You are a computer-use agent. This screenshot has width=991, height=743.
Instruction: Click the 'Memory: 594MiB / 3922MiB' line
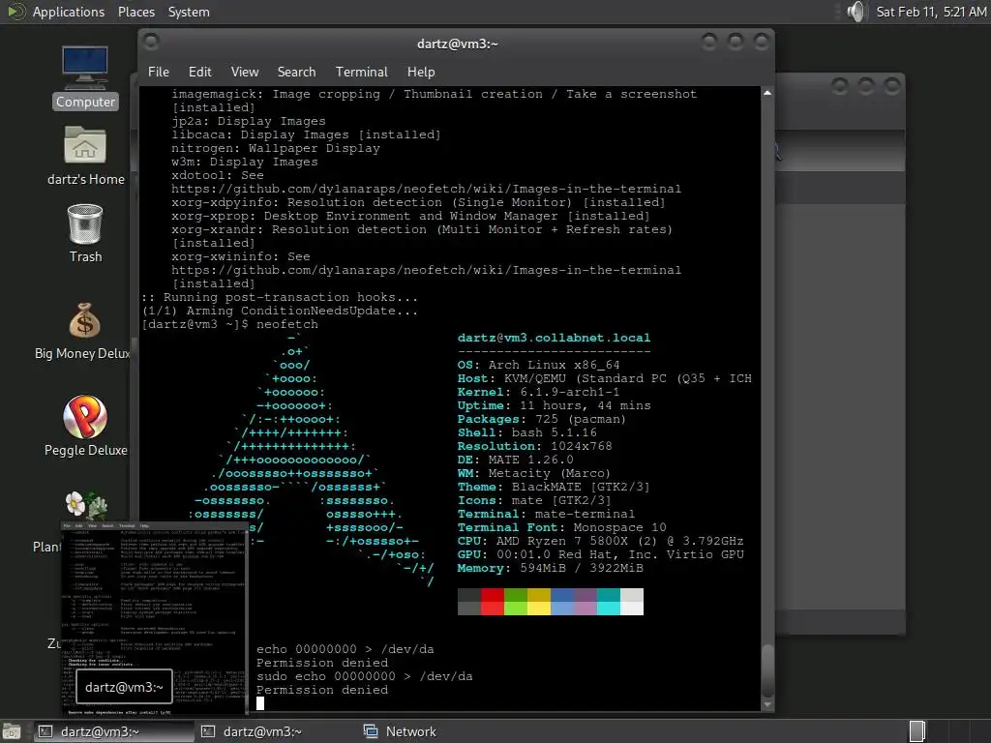(550, 568)
